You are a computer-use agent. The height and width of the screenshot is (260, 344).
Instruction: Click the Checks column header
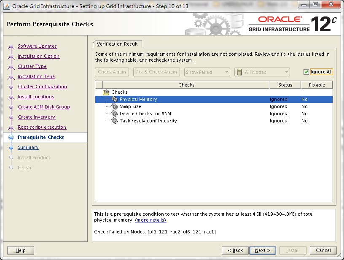[x=186, y=85]
